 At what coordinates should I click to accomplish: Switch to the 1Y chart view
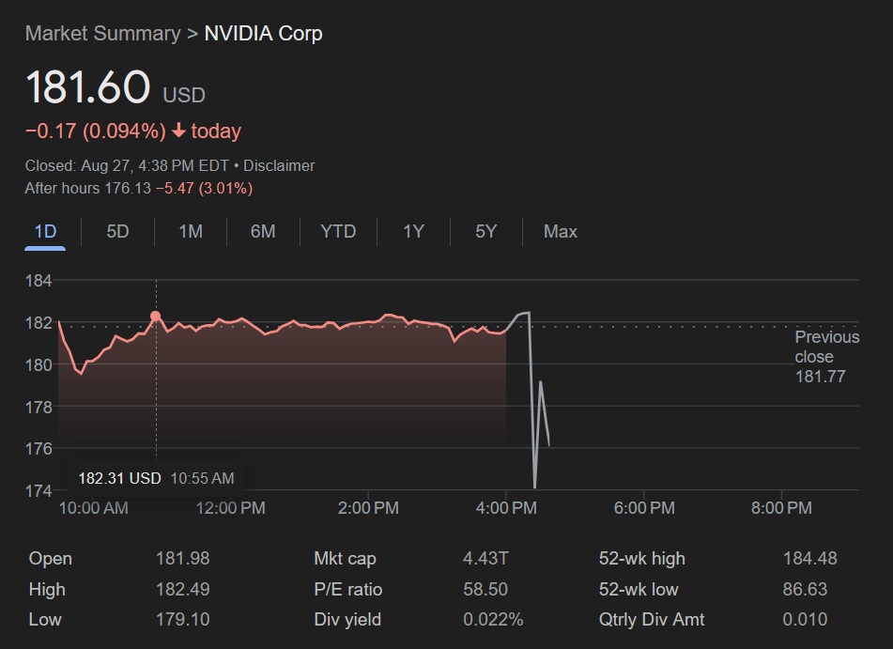tap(413, 231)
